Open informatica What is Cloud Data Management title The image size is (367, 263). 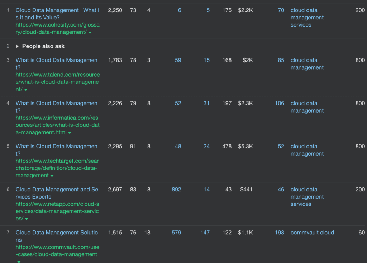pos(56,107)
